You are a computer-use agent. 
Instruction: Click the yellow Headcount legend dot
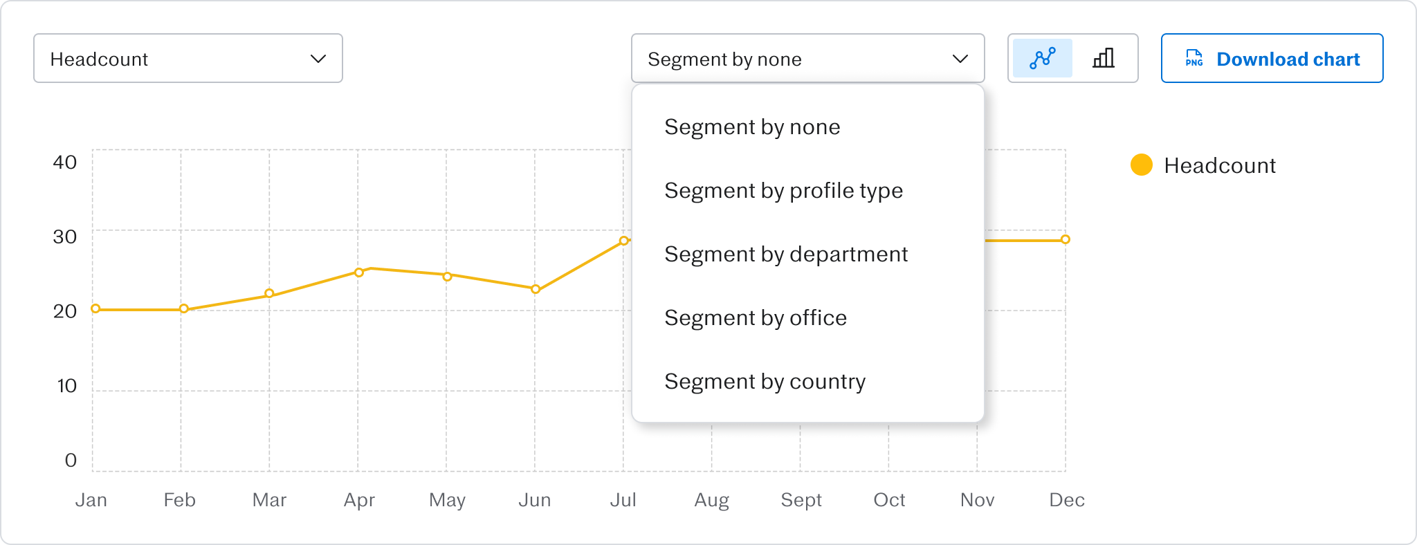[x=1141, y=165]
